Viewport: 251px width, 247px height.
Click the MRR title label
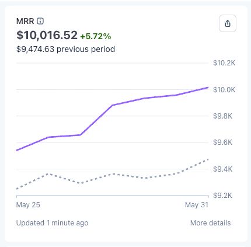pyautogui.click(x=25, y=21)
